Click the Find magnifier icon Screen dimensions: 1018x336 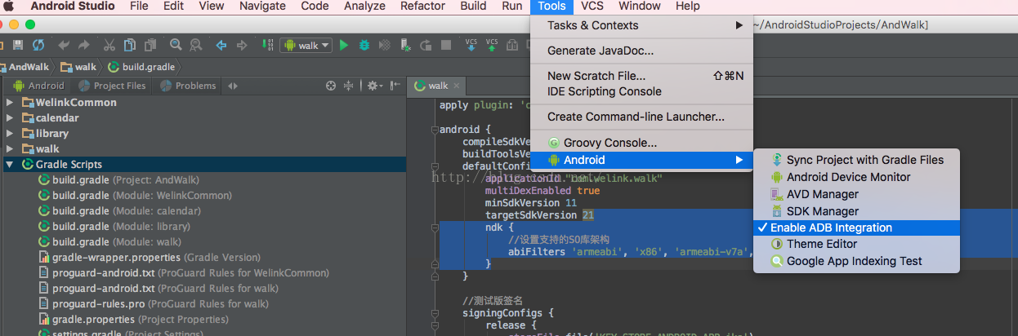coord(176,46)
